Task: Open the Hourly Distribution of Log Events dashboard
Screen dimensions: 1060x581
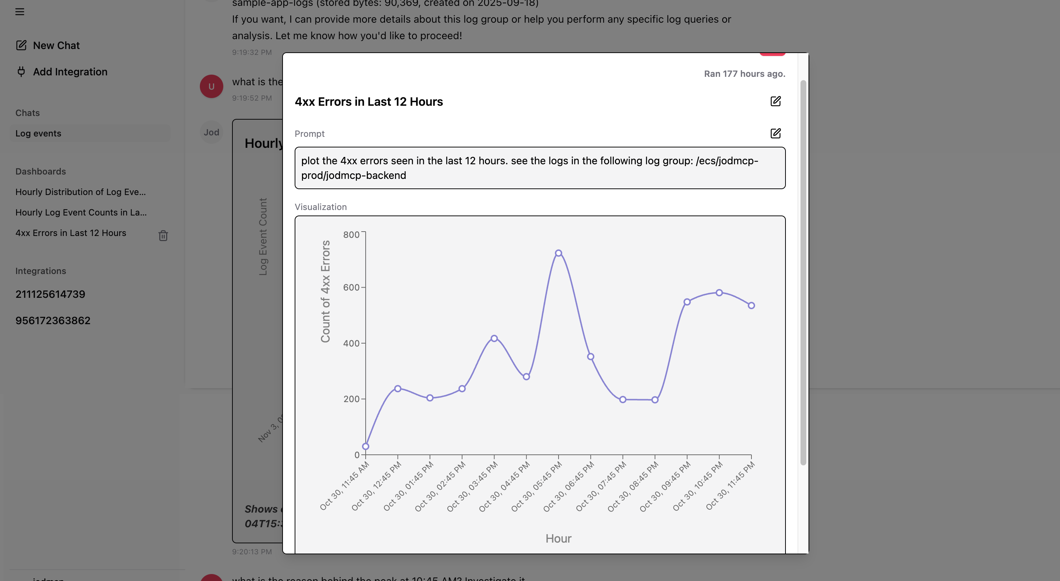Action: click(x=80, y=192)
